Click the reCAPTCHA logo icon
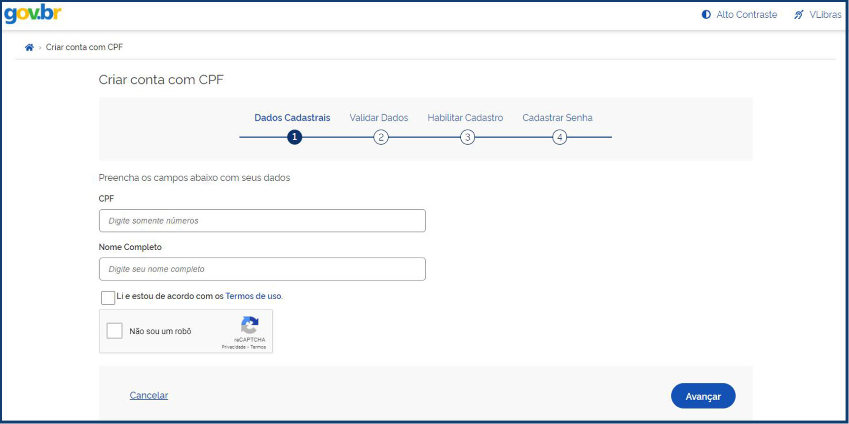Image resolution: width=849 pixels, height=424 pixels. tap(250, 325)
